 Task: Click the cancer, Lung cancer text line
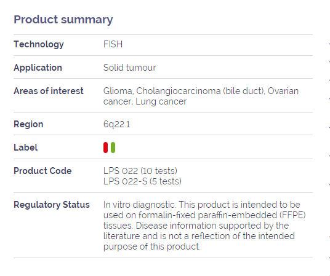tap(145, 102)
